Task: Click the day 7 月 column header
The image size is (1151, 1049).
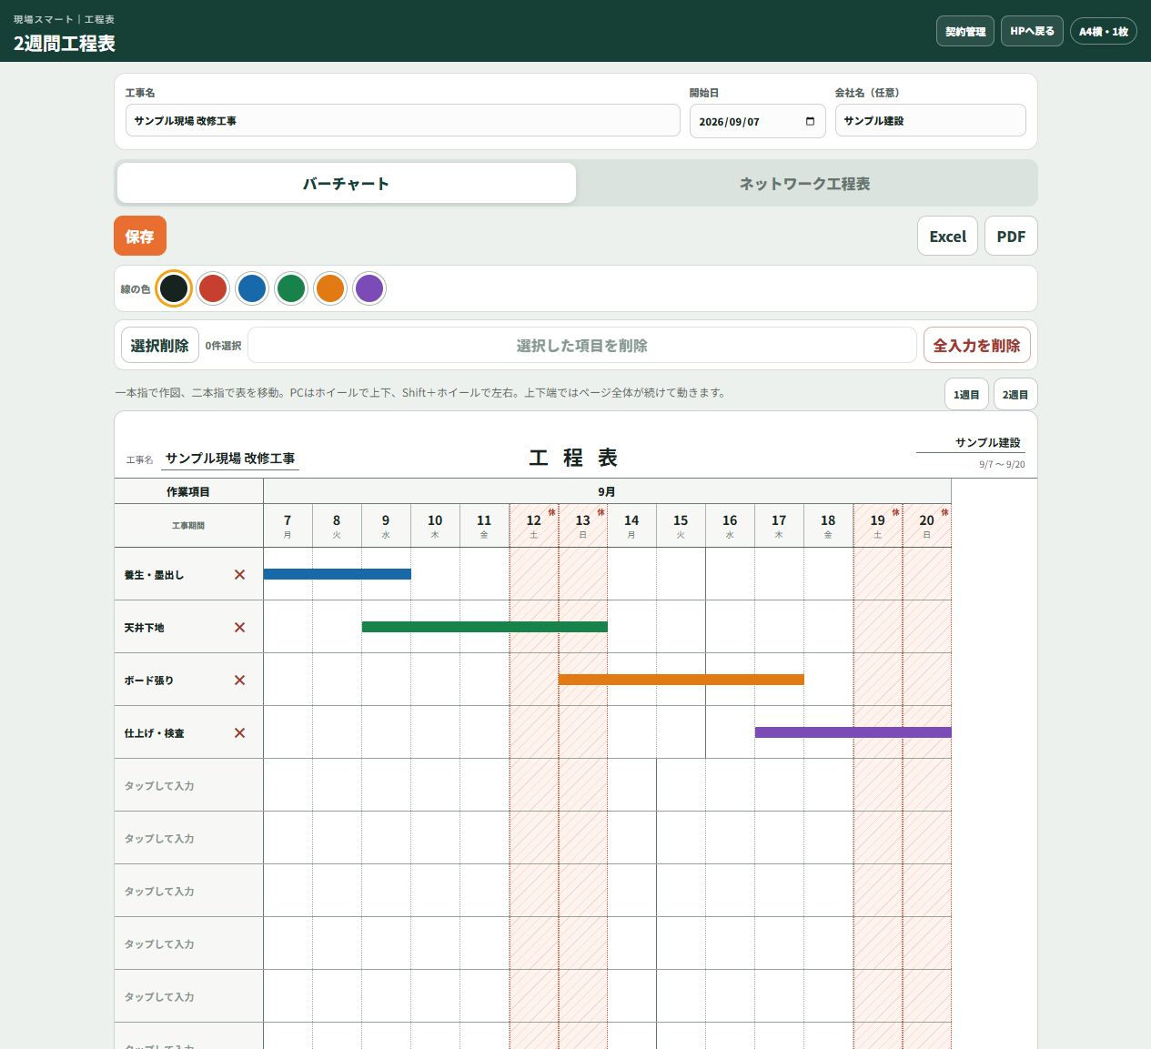Action: pos(288,526)
